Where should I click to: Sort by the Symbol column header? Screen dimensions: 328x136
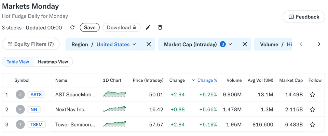tap(22, 80)
